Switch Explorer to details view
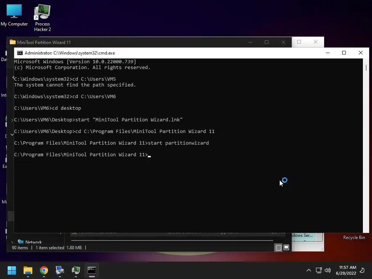 click(x=279, y=248)
